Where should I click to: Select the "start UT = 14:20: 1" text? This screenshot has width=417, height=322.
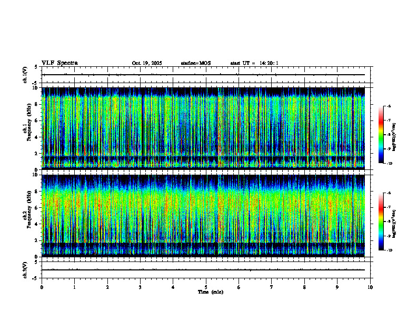pos(254,63)
